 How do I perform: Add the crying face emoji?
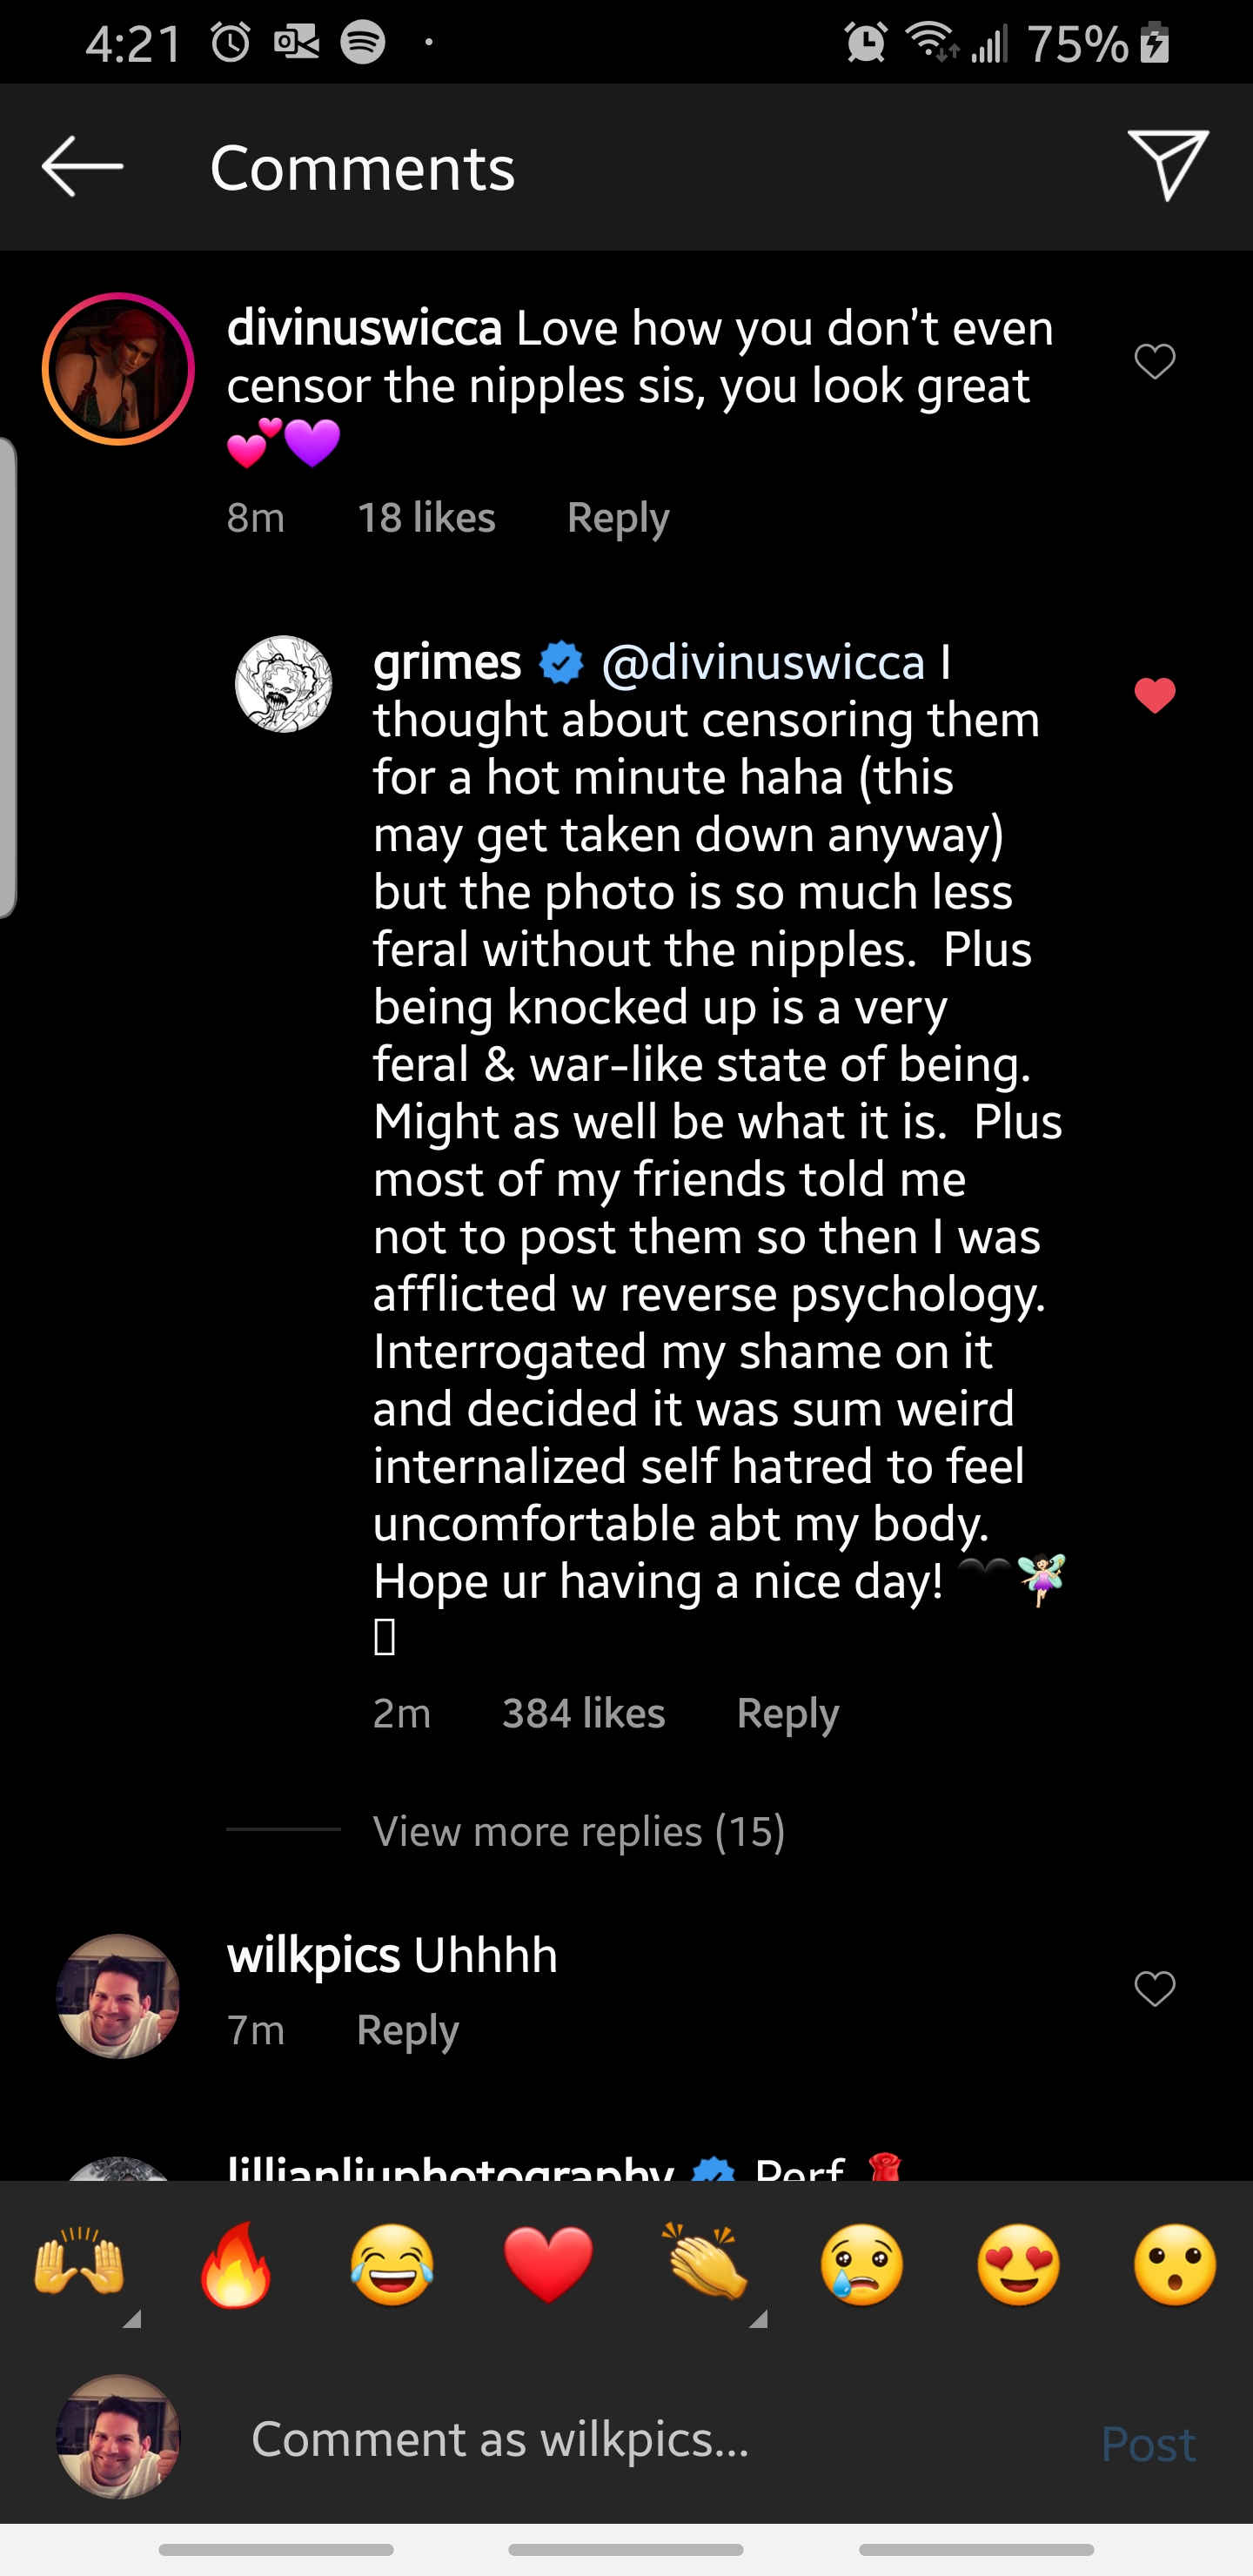click(862, 2262)
